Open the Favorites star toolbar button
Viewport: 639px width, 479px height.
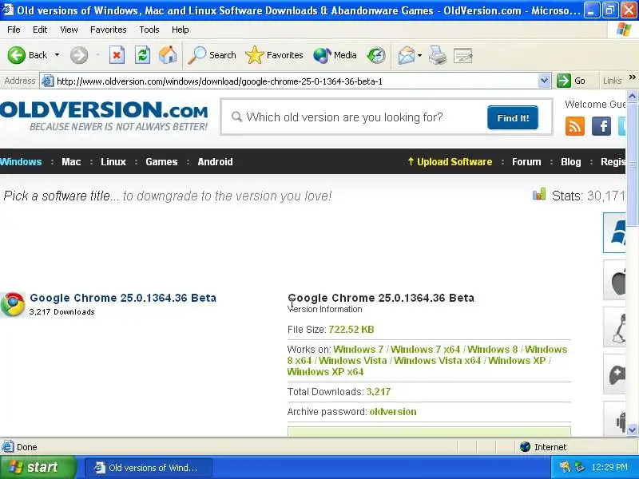[x=274, y=55]
